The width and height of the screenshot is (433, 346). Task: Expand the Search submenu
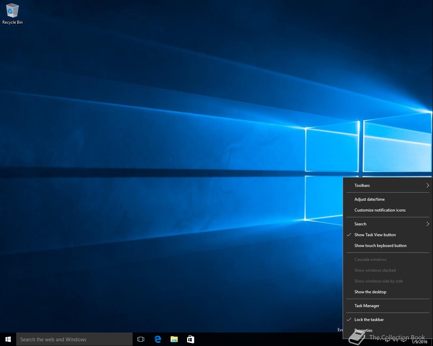(388, 224)
